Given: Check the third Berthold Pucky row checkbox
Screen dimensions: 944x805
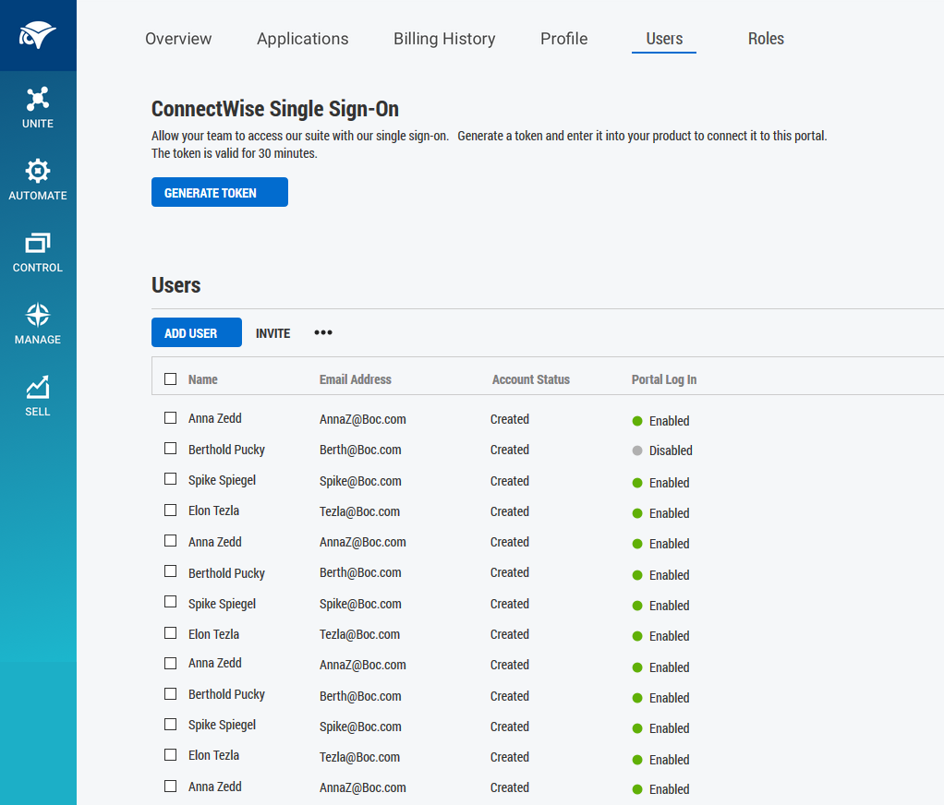Looking at the screenshot, I should [x=170, y=693].
